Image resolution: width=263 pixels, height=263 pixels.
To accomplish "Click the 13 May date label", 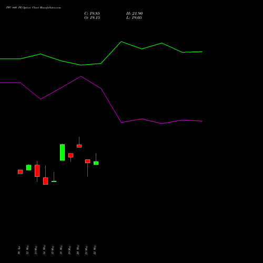I will (x=36, y=250).
